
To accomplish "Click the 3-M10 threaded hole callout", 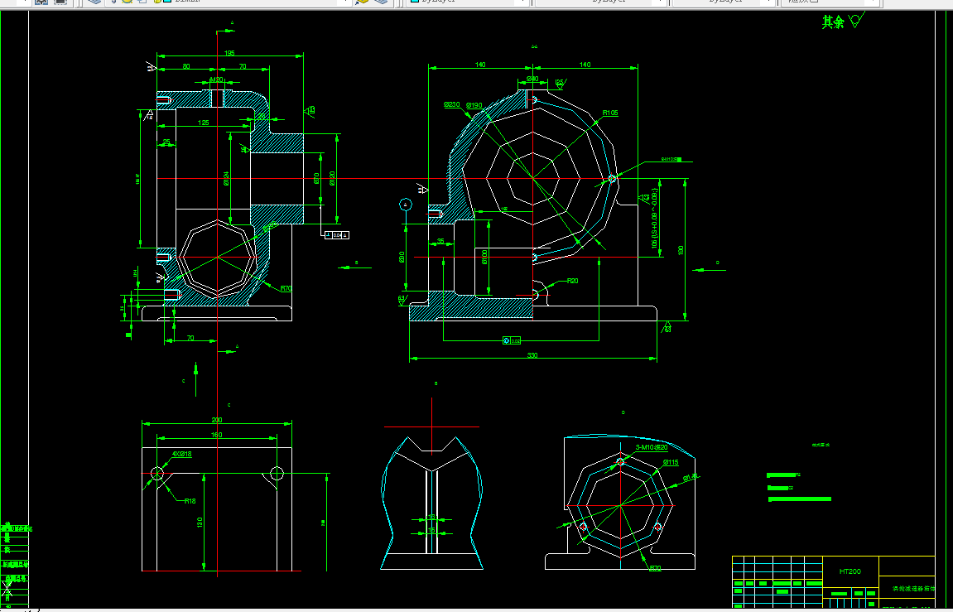I will [652, 448].
